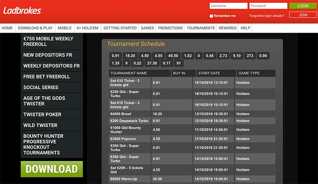This screenshot has height=184, width=318.
Task: Click the JOIN button
Action: [303, 15]
